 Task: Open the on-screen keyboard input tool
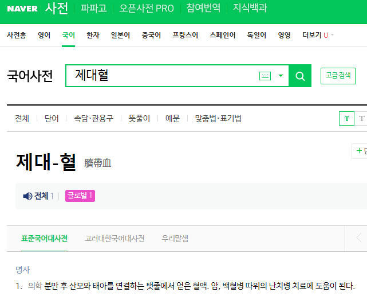pos(265,76)
